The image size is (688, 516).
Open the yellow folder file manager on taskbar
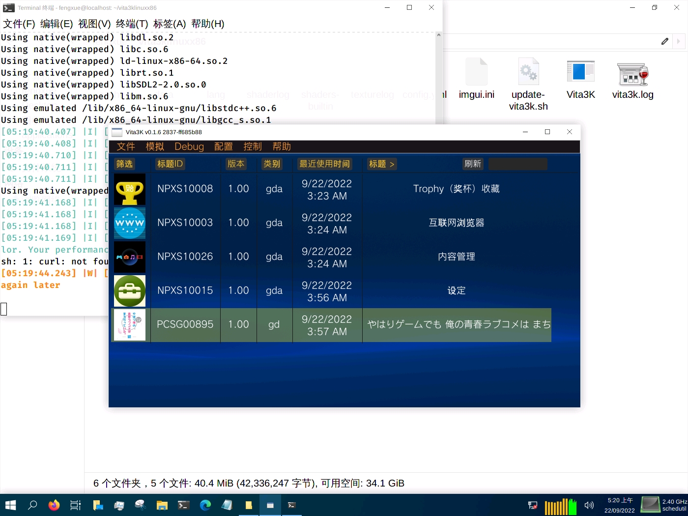click(162, 505)
